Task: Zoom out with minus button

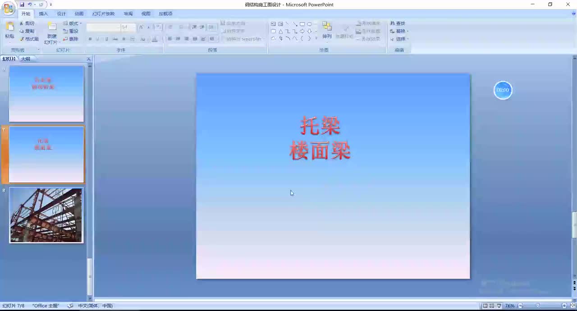Action: pos(520,306)
